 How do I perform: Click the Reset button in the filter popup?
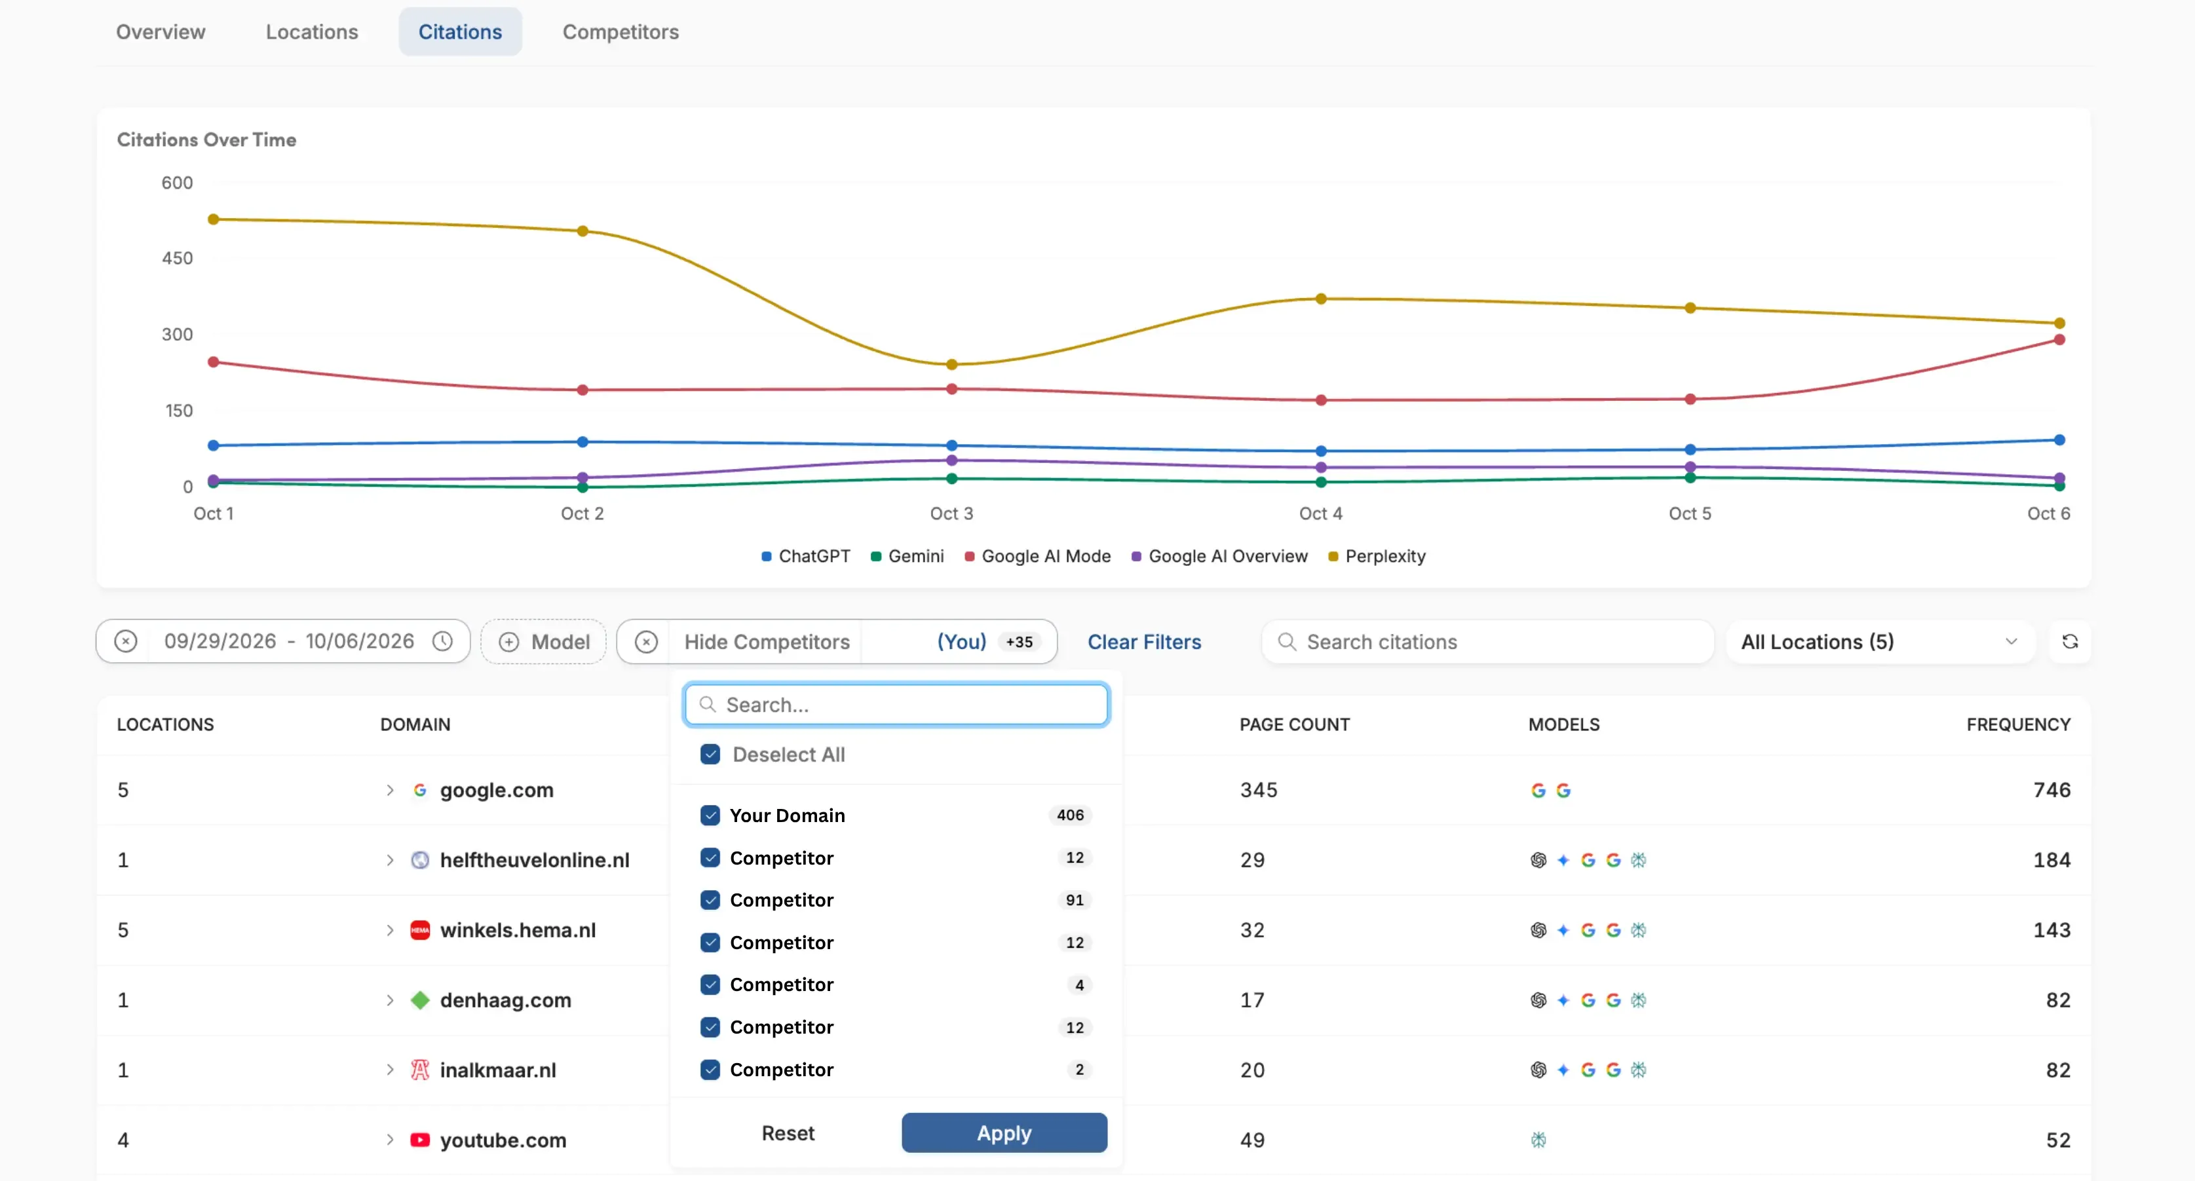point(788,1133)
